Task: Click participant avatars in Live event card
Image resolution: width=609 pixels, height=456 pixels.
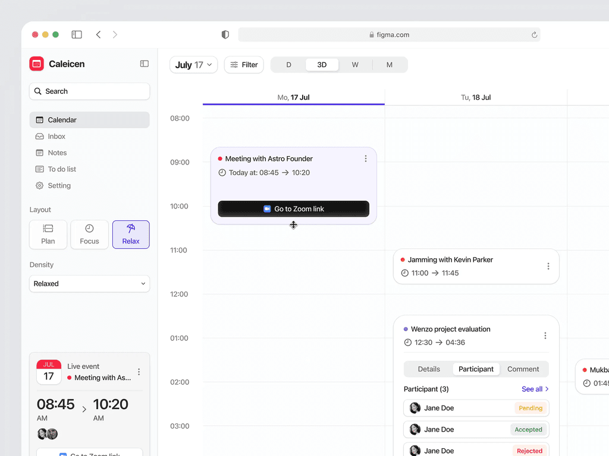Action: coord(48,434)
